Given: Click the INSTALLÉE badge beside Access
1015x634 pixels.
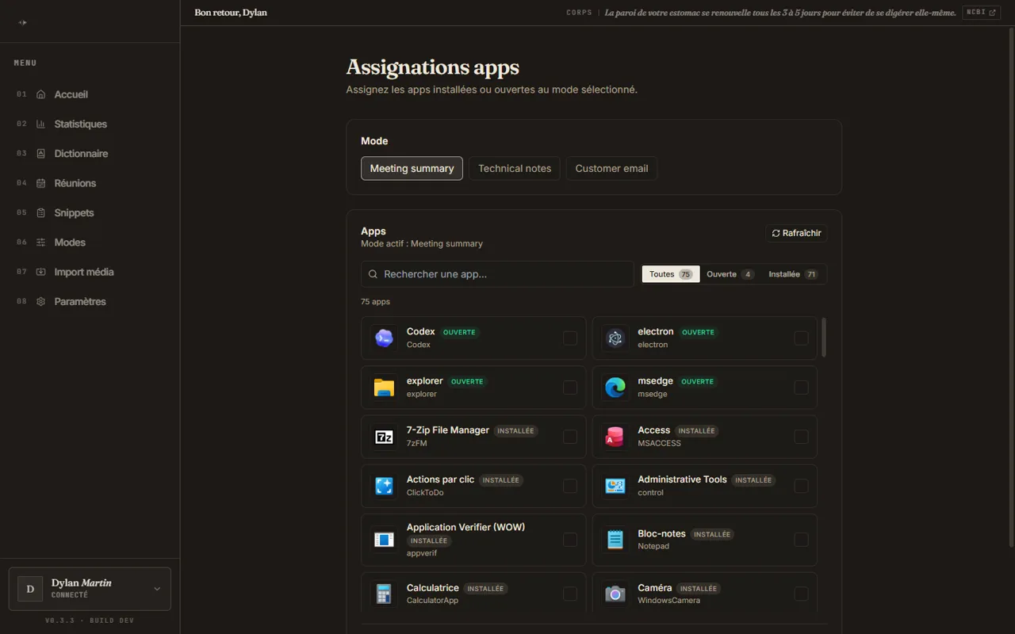Looking at the screenshot, I should [696, 431].
